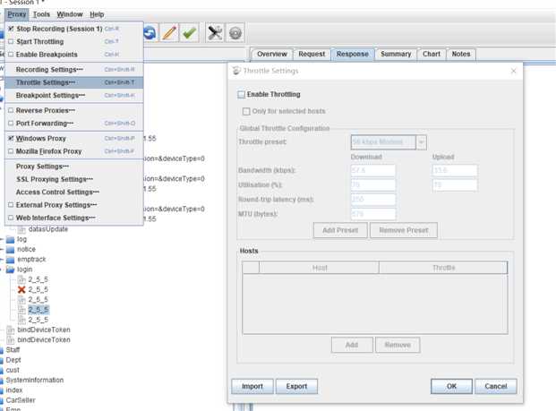The height and width of the screenshot is (411, 556).
Task: Switch to the Notes tab
Action: click(x=461, y=54)
